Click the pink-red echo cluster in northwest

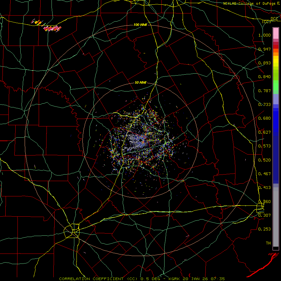52,28
